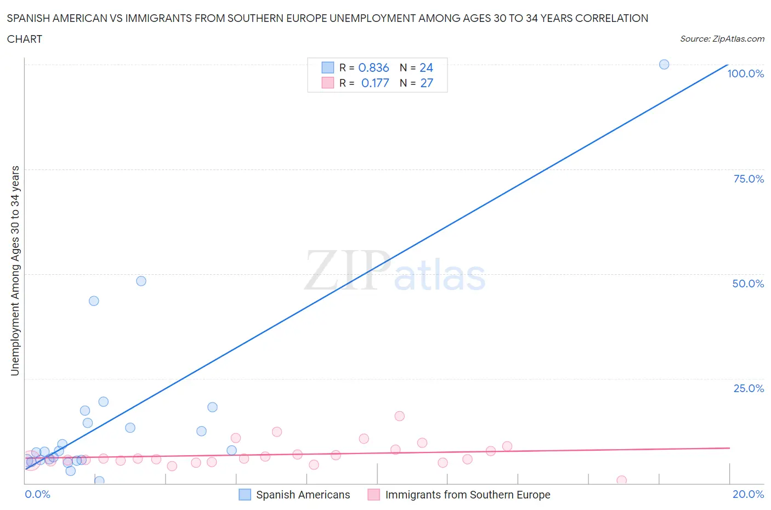
Task: Click the R value 0.836
Action: coord(373,67)
